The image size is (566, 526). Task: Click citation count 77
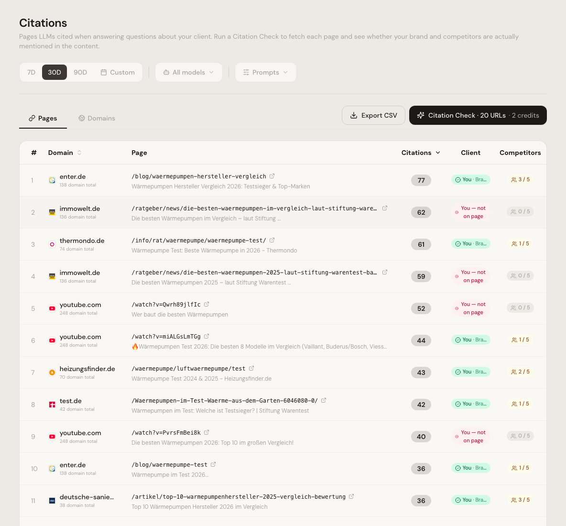click(421, 180)
